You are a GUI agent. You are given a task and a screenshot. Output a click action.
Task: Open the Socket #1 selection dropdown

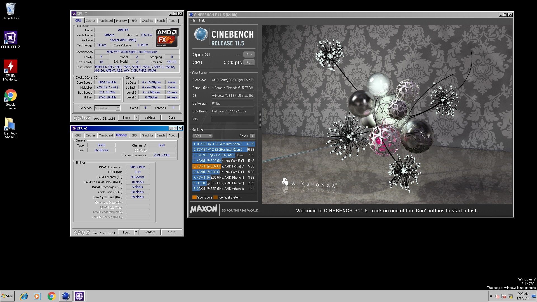107,108
